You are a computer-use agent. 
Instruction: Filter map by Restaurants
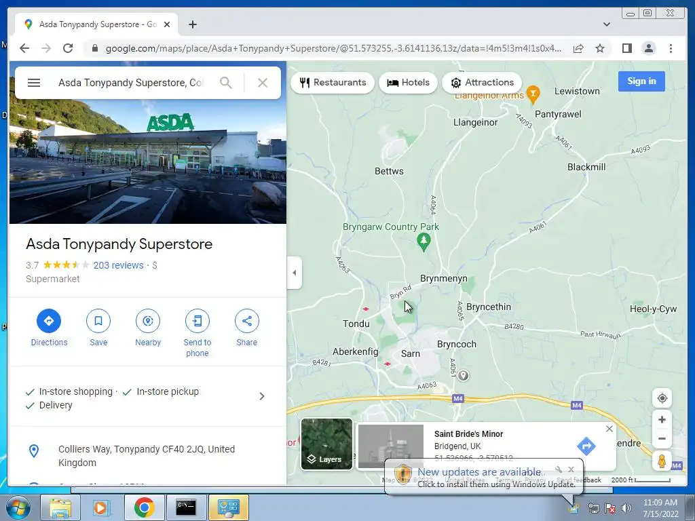tap(333, 83)
